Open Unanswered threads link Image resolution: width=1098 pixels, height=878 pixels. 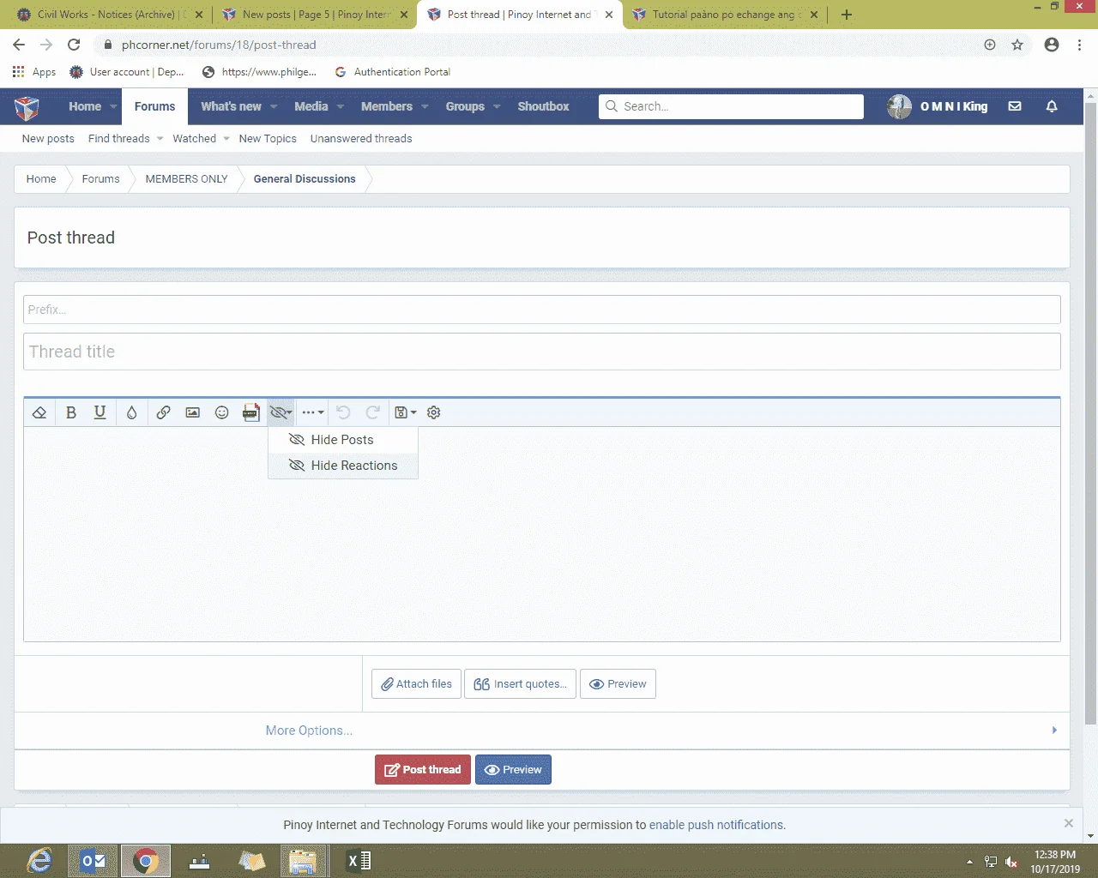(x=361, y=138)
